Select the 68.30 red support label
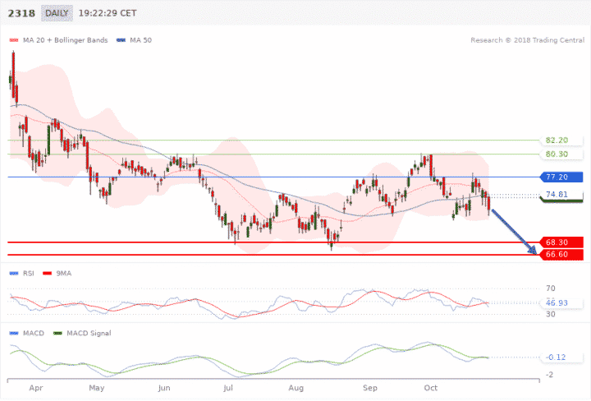This screenshot has height=401, width=591. [561, 242]
